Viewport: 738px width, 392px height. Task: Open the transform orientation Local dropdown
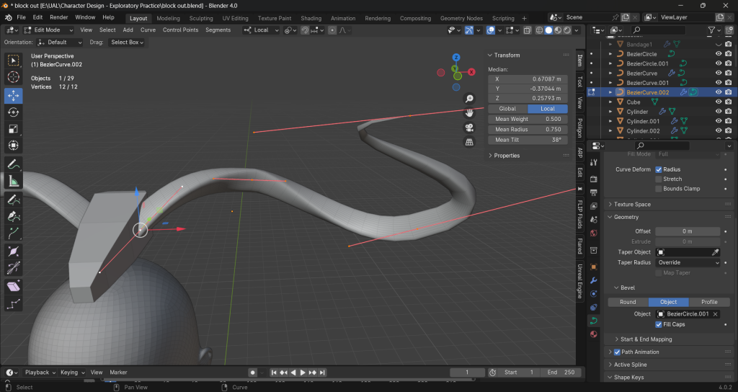(261, 30)
